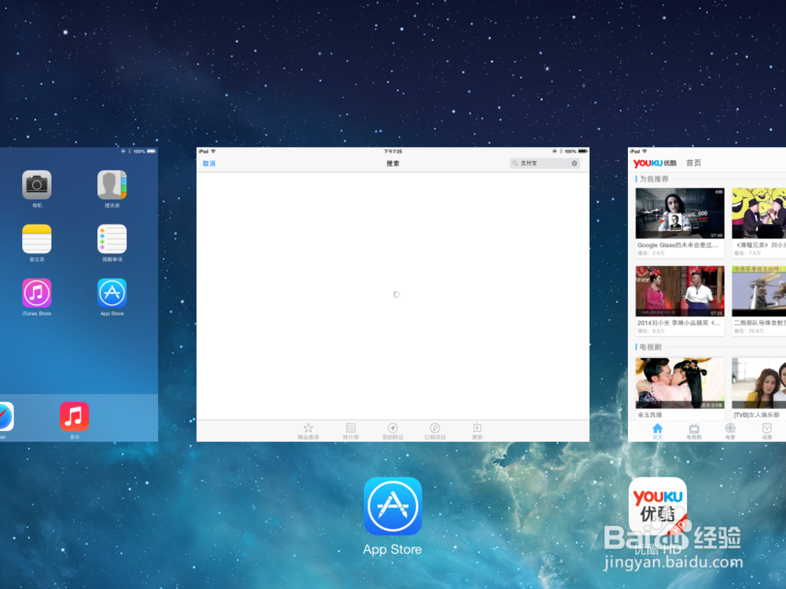786x589 pixels.
Task: Open the small App Store icon on home screen card
Action: (112, 293)
